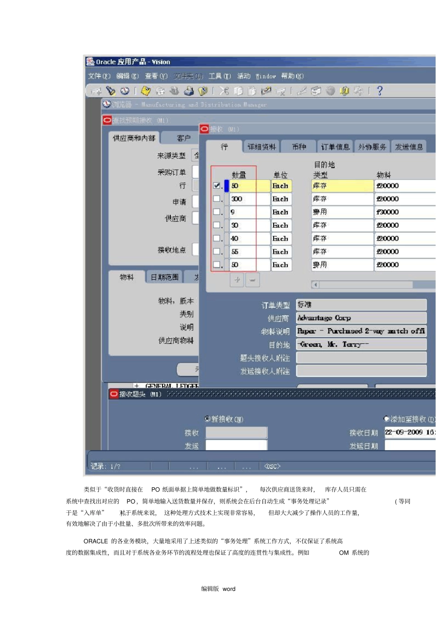Switch to the 发送信息 tab

(x=409, y=147)
